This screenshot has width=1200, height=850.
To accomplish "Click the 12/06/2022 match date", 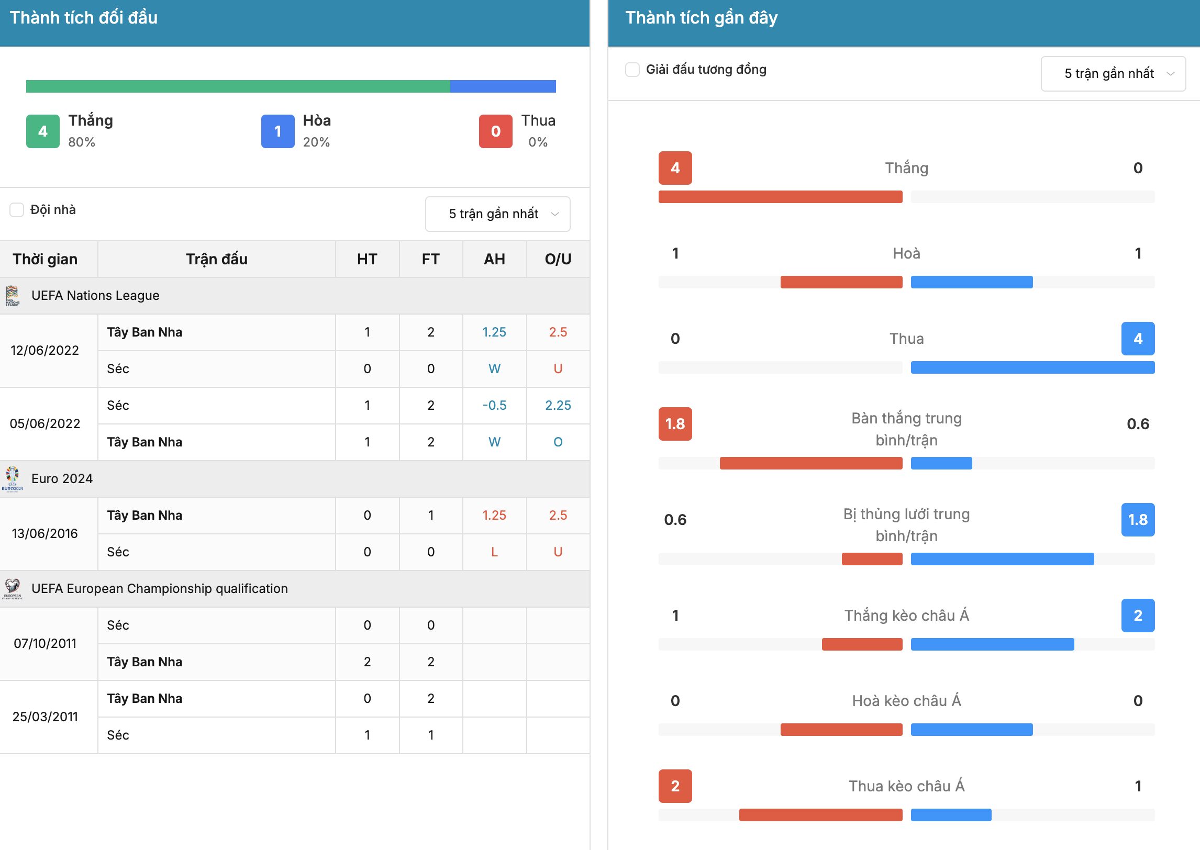I will (x=45, y=351).
